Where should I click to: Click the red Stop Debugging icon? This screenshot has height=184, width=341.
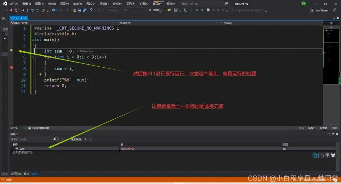click(11, 10)
